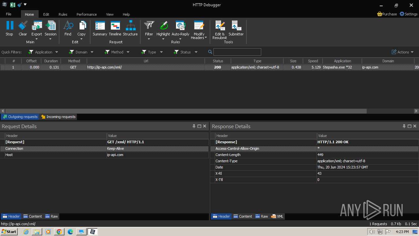
Task: Open the quick access dropdown in title bar
Action: 26,5
